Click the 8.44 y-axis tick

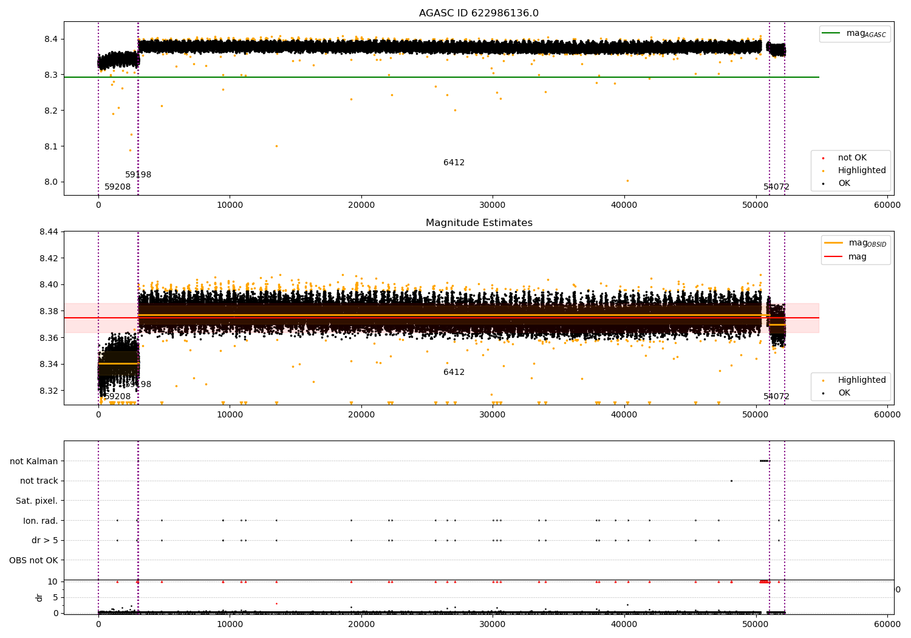pos(48,232)
